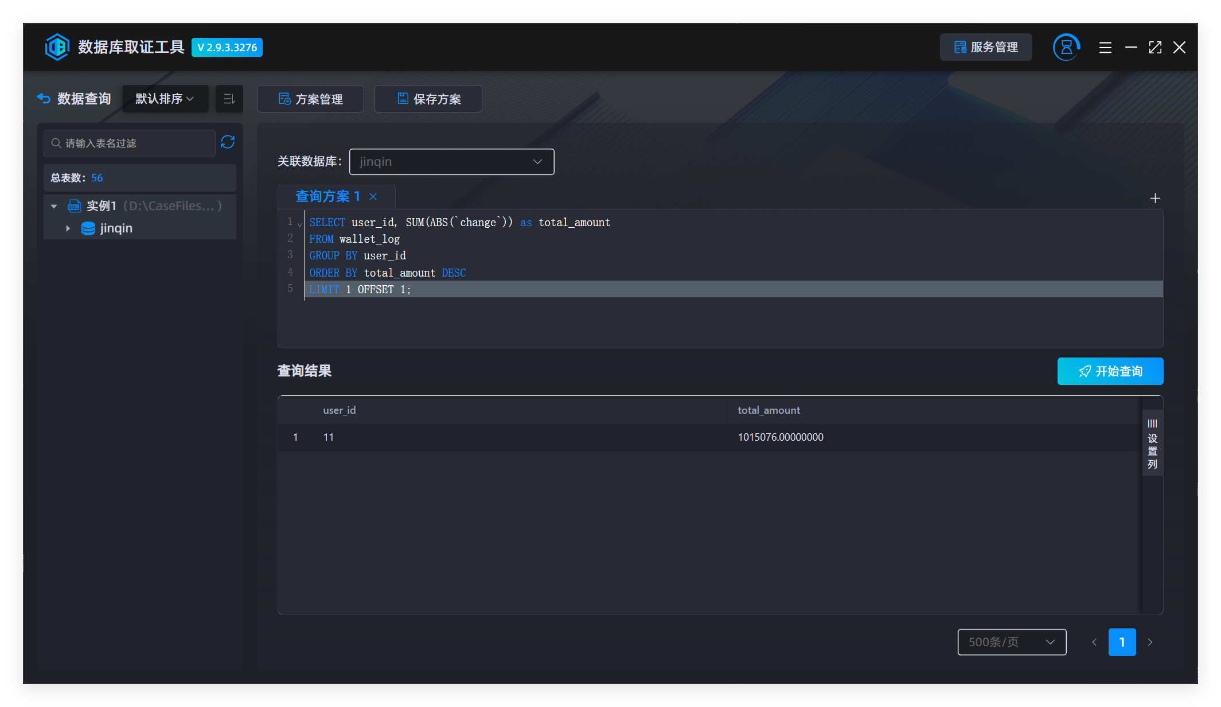
Task: Open the user account avatar icon
Action: [x=1066, y=47]
